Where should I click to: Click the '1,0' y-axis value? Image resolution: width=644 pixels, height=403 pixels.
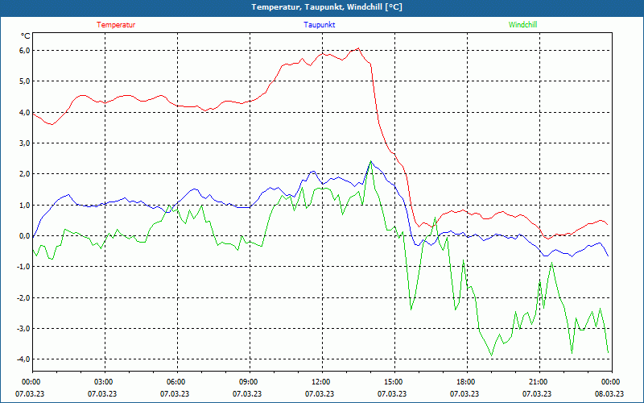[x=25, y=205]
